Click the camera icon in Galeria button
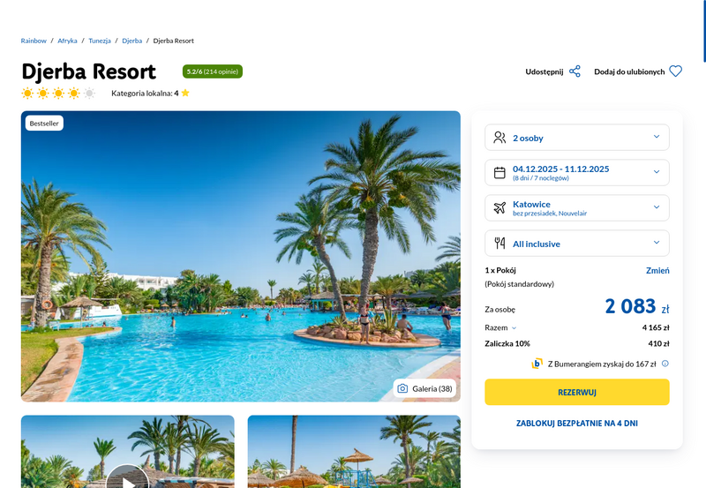706x488 pixels. (x=402, y=388)
